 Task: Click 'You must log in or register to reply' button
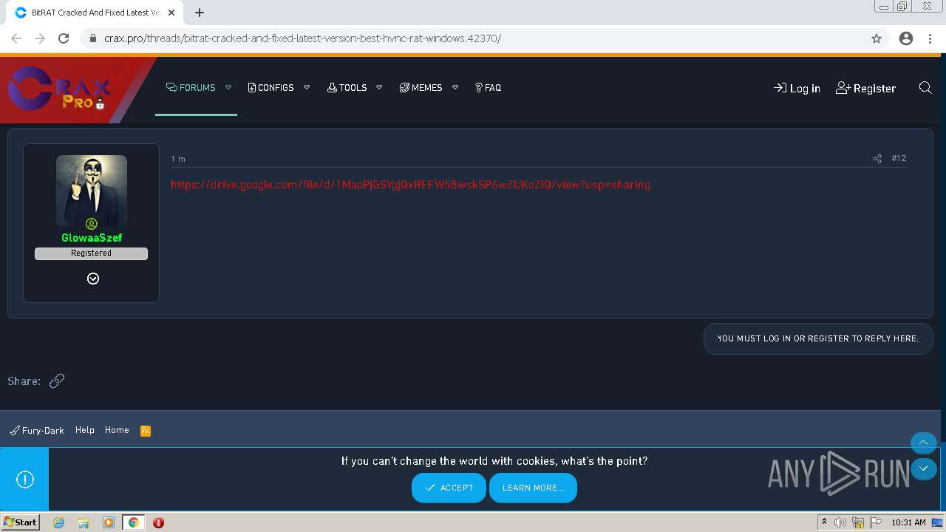pos(818,338)
